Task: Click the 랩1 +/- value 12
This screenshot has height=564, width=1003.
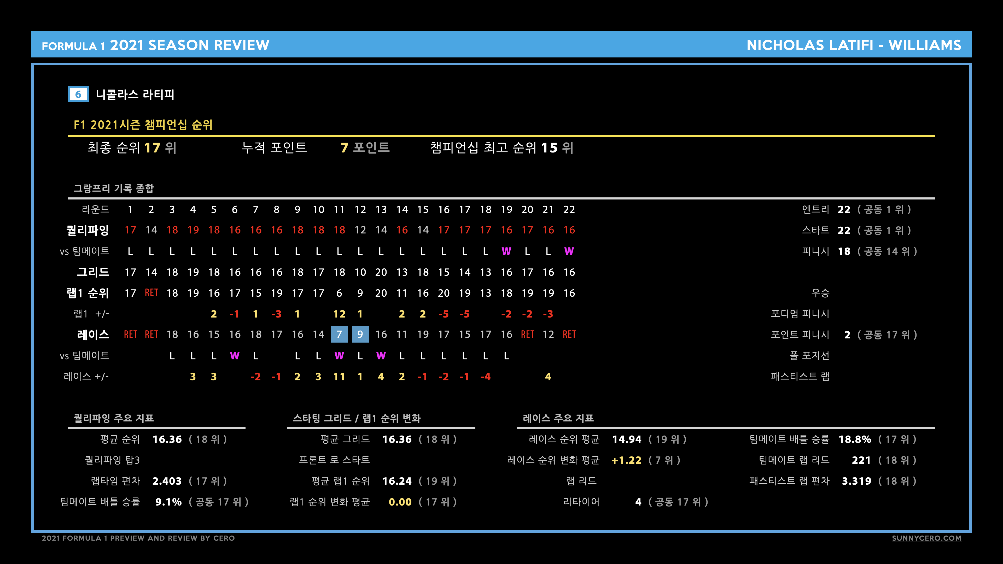Action: click(x=339, y=314)
